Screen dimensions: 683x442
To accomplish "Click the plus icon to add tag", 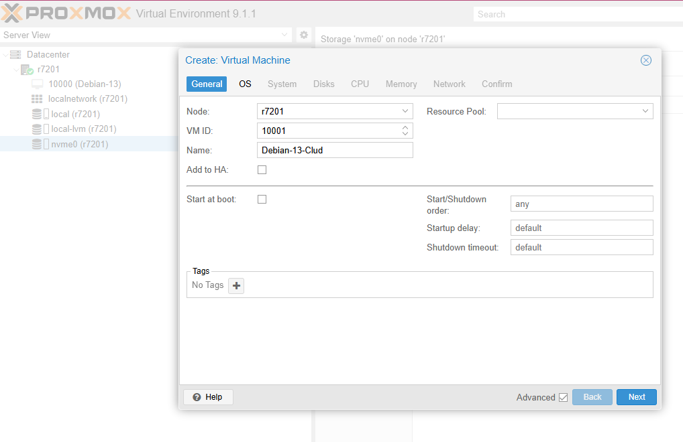I will (236, 285).
